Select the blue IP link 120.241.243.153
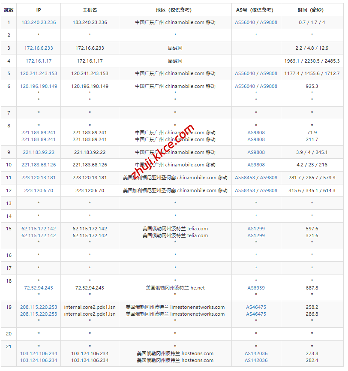 coord(39,74)
